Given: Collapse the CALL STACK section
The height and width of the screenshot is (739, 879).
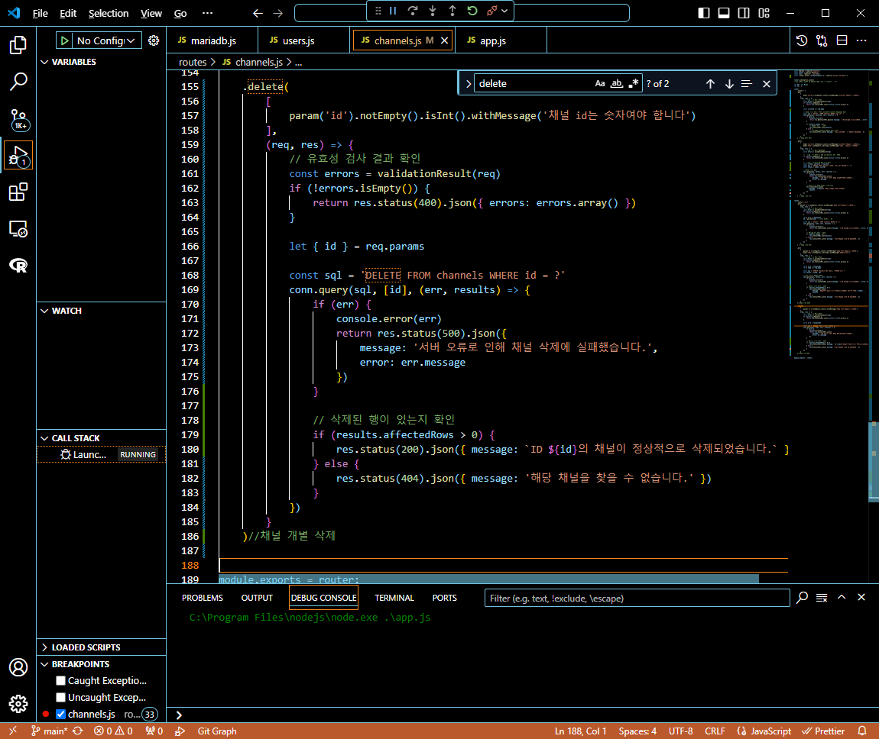Looking at the screenshot, I should (x=45, y=437).
